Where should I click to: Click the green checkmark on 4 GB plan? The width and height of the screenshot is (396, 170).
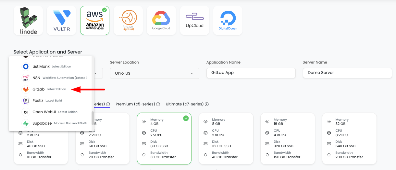[x=186, y=118]
